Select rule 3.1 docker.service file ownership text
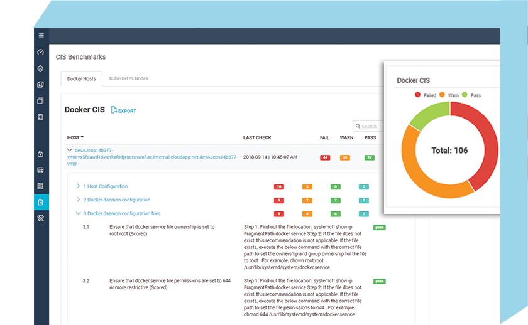 click(162, 230)
